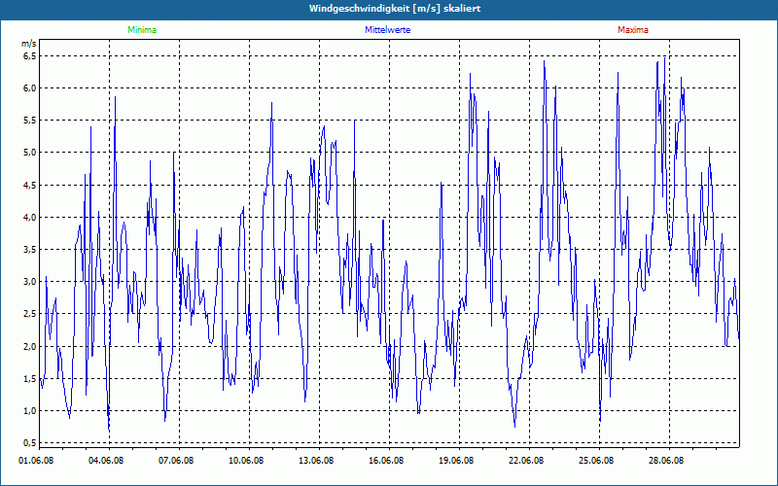Click the 1,5 y-axis value

pos(30,379)
